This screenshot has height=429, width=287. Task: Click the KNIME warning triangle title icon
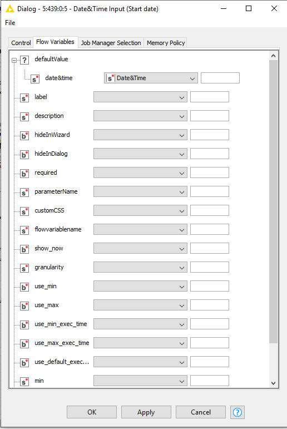point(9,9)
